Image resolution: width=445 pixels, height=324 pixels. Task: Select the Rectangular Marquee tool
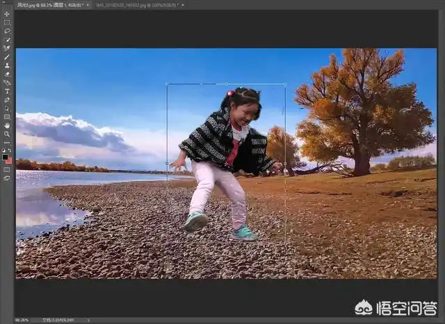click(x=7, y=22)
